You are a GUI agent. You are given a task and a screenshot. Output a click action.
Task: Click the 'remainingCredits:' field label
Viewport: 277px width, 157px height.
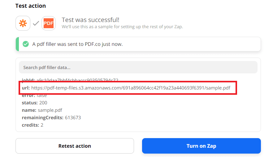[42, 118]
